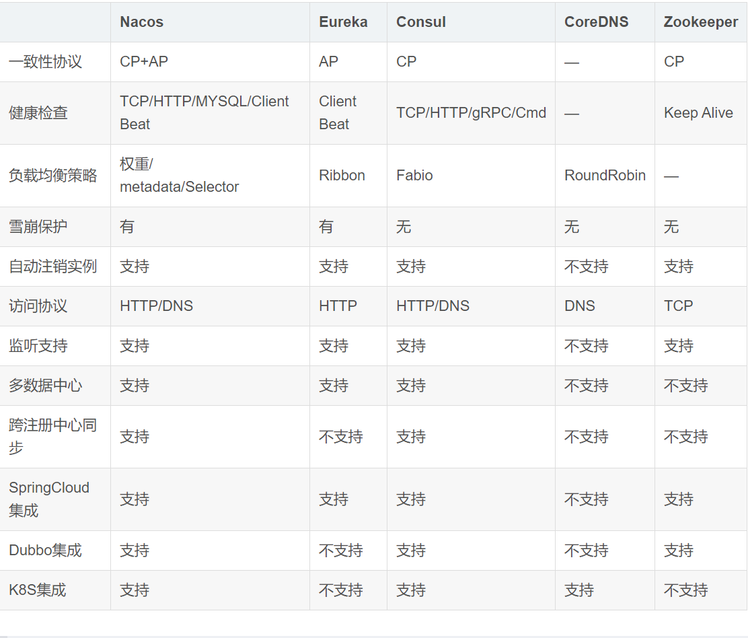748x638 pixels.
Task: Select the Zookeeper column header
Action: 700,22
